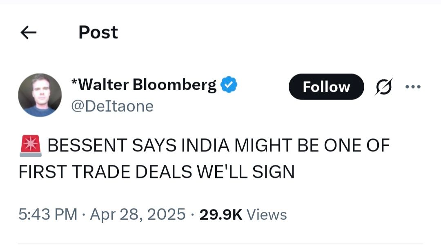Open the *Walter Bloomberg display name

point(143,85)
